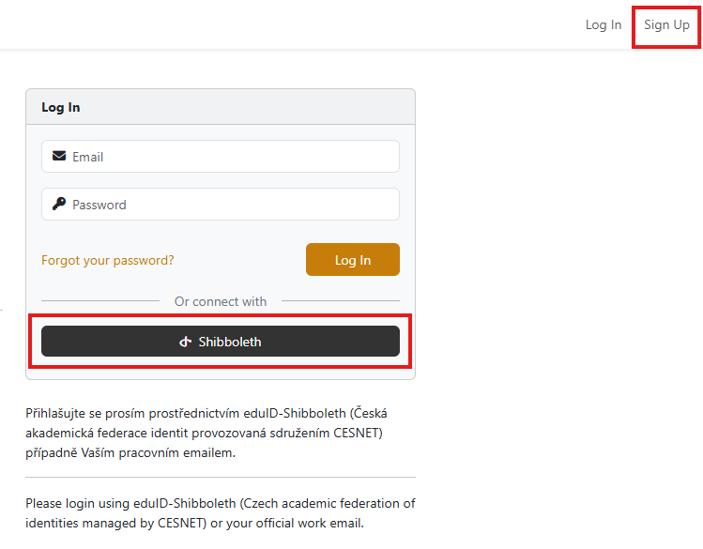The width and height of the screenshot is (703, 549).
Task: Click eduID-Shibboleth in the English paragraph
Action: click(185, 503)
